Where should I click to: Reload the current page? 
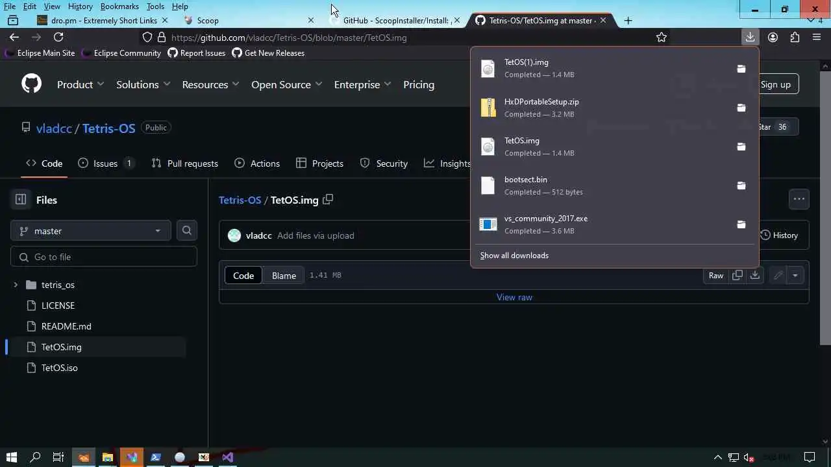pos(58,38)
